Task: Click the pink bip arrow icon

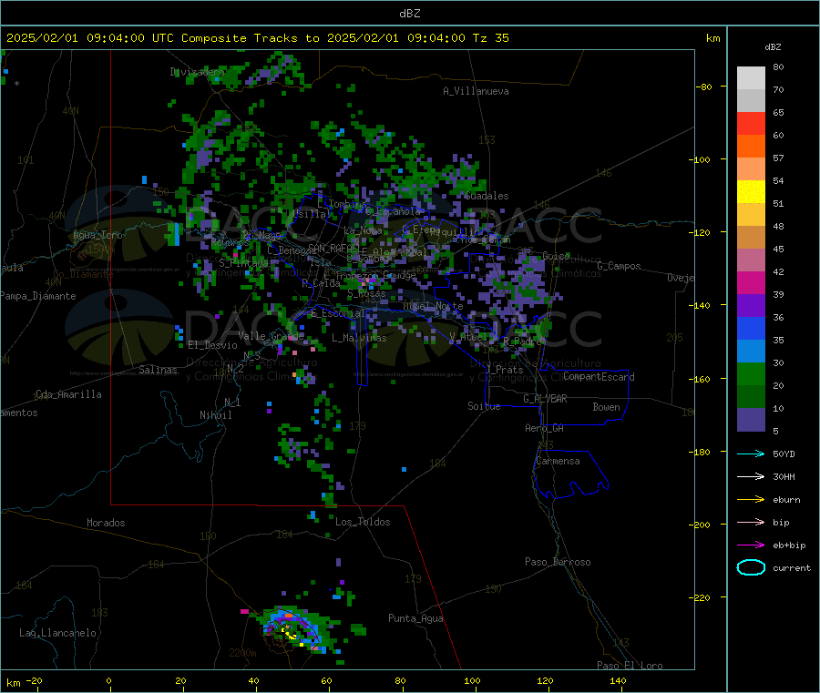Action: 751,522
